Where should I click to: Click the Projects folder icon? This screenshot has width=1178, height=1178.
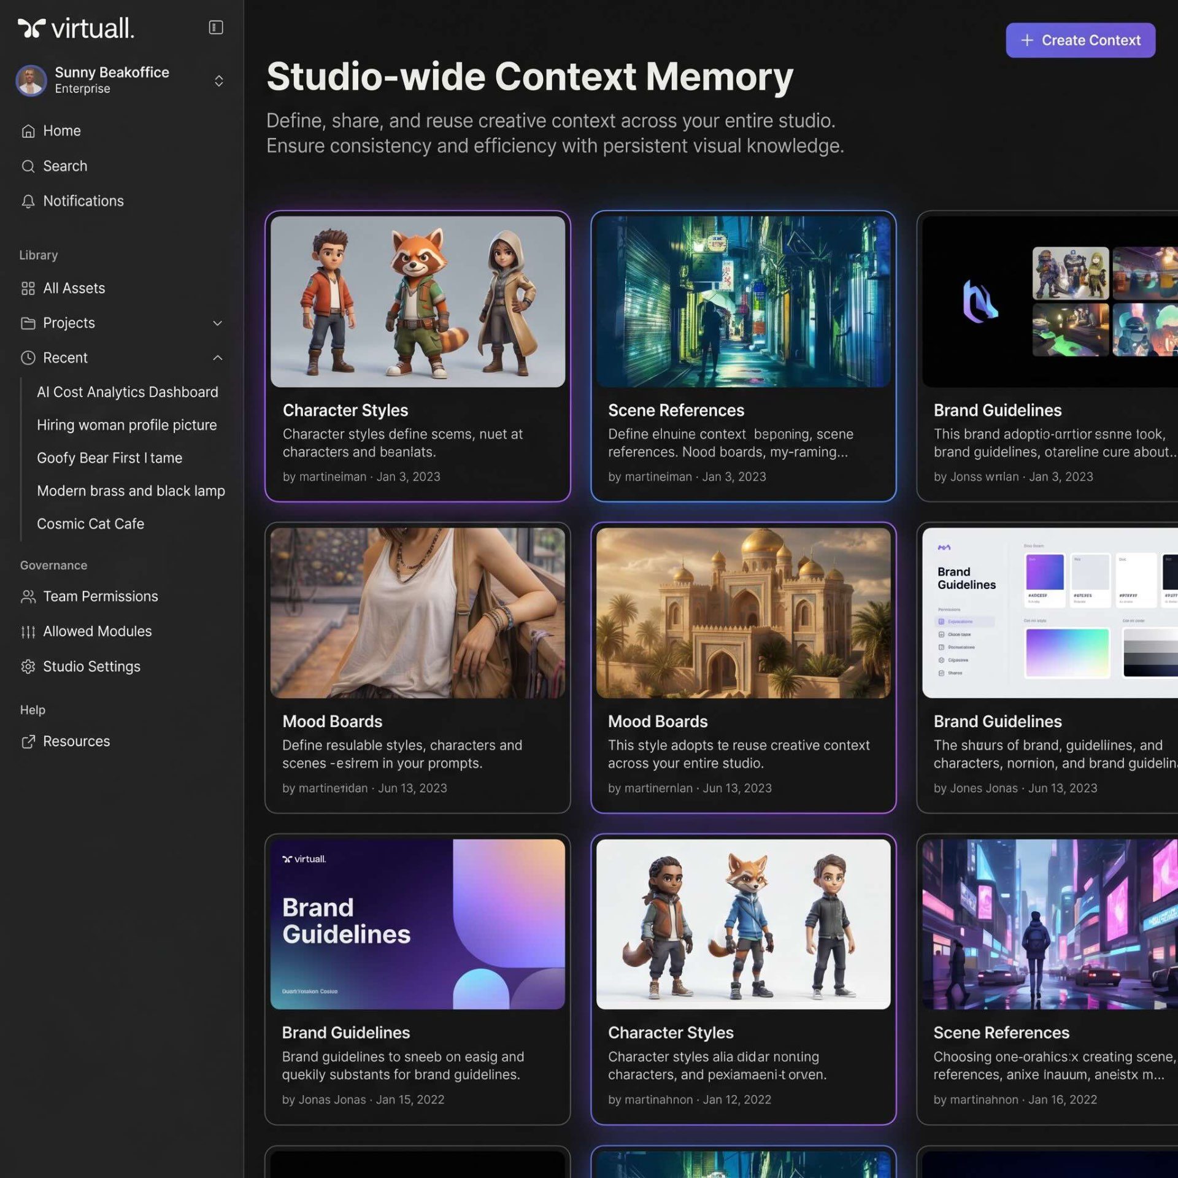click(x=28, y=323)
